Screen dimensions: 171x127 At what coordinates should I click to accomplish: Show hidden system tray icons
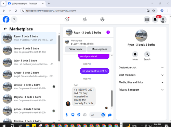142,126
